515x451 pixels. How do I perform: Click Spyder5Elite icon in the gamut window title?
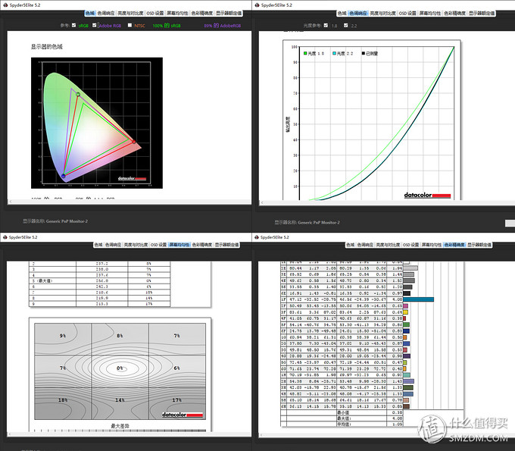(x=4, y=5)
